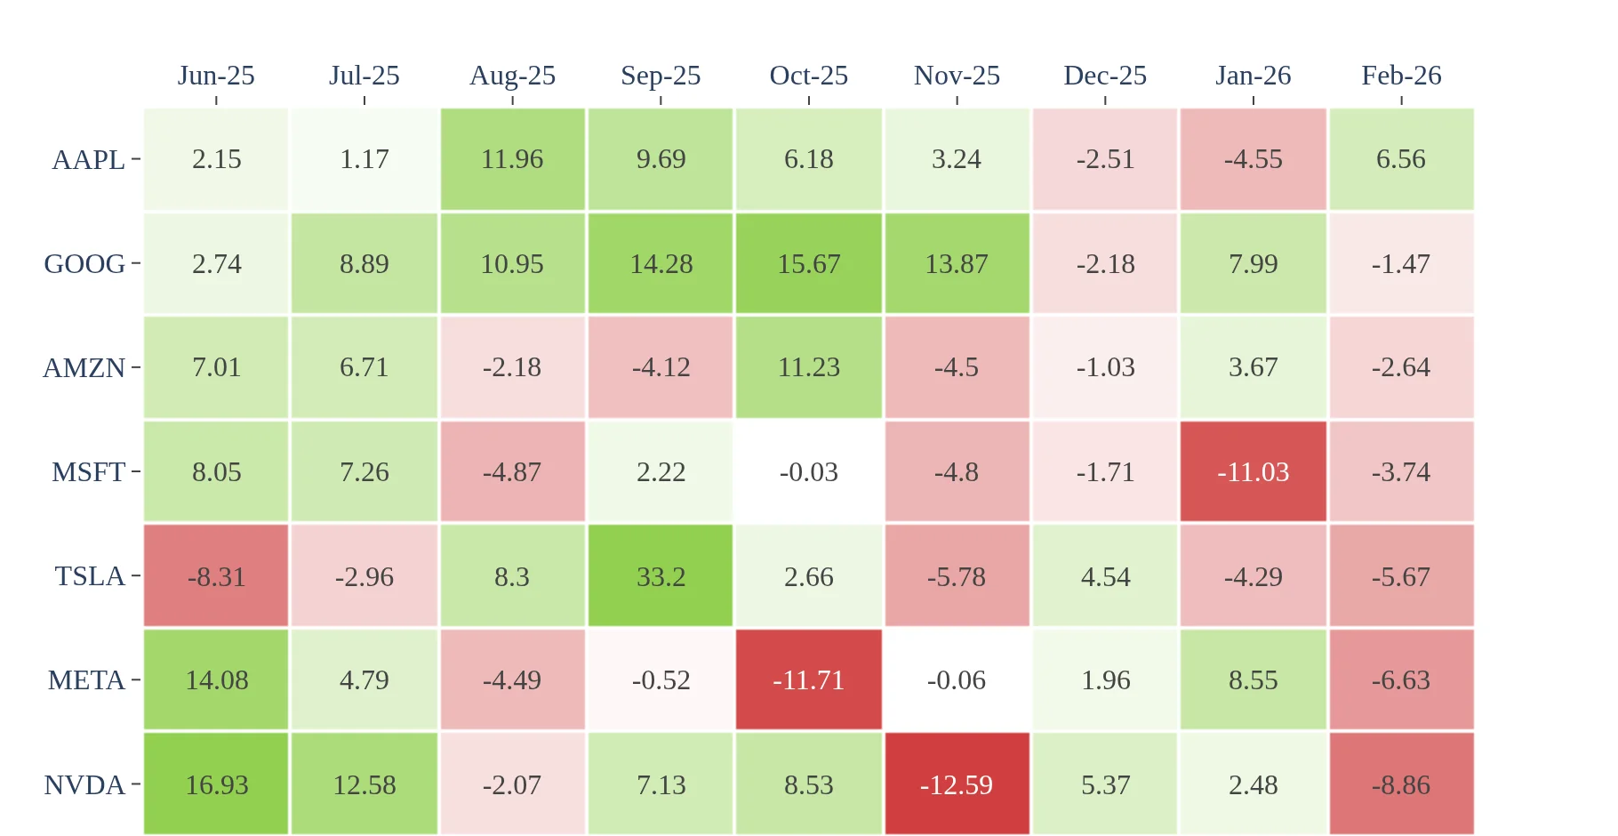Select the NVDA Feb-26 cell showing -8.86

click(x=1401, y=784)
